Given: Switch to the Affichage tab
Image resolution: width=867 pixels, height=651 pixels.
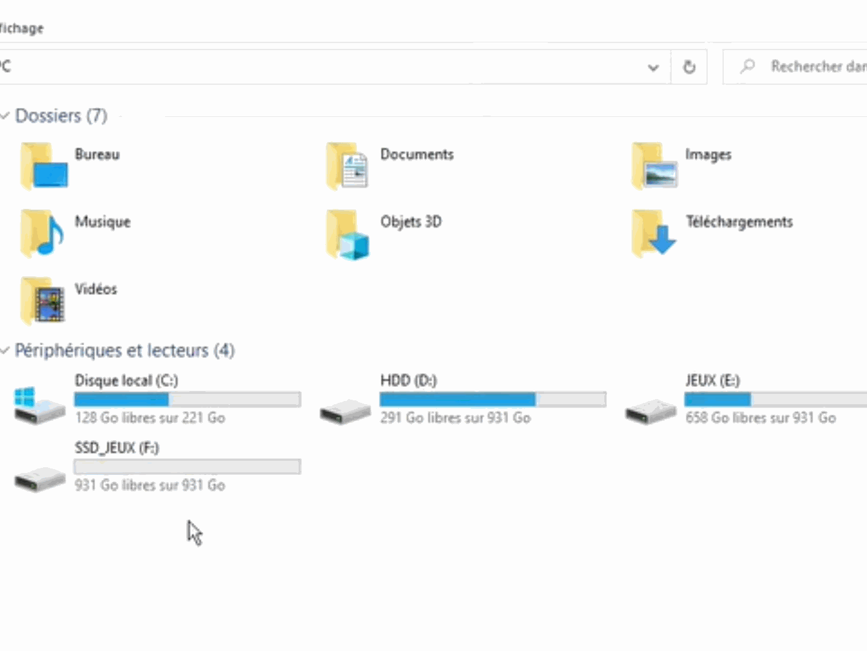Looking at the screenshot, I should [21, 28].
